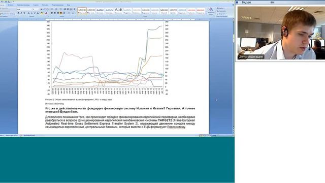Click the Русский language indicator in status bar
This screenshot has width=325, height=183.
pyautogui.click(x=29, y=136)
